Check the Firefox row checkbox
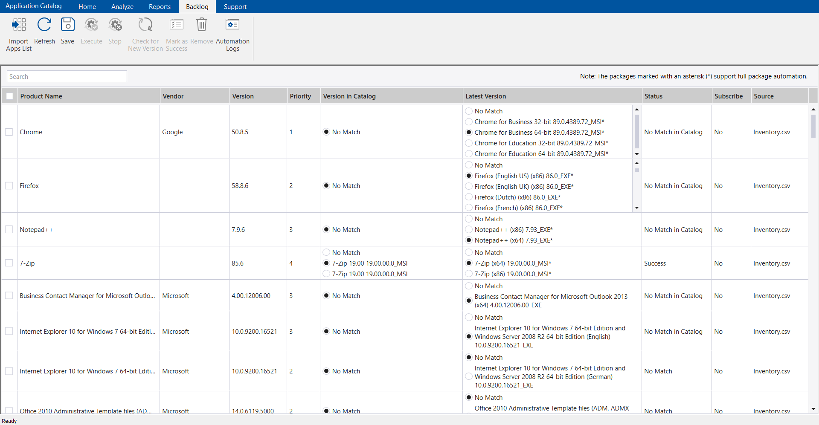Viewport: 819px width, 425px height. click(x=9, y=186)
